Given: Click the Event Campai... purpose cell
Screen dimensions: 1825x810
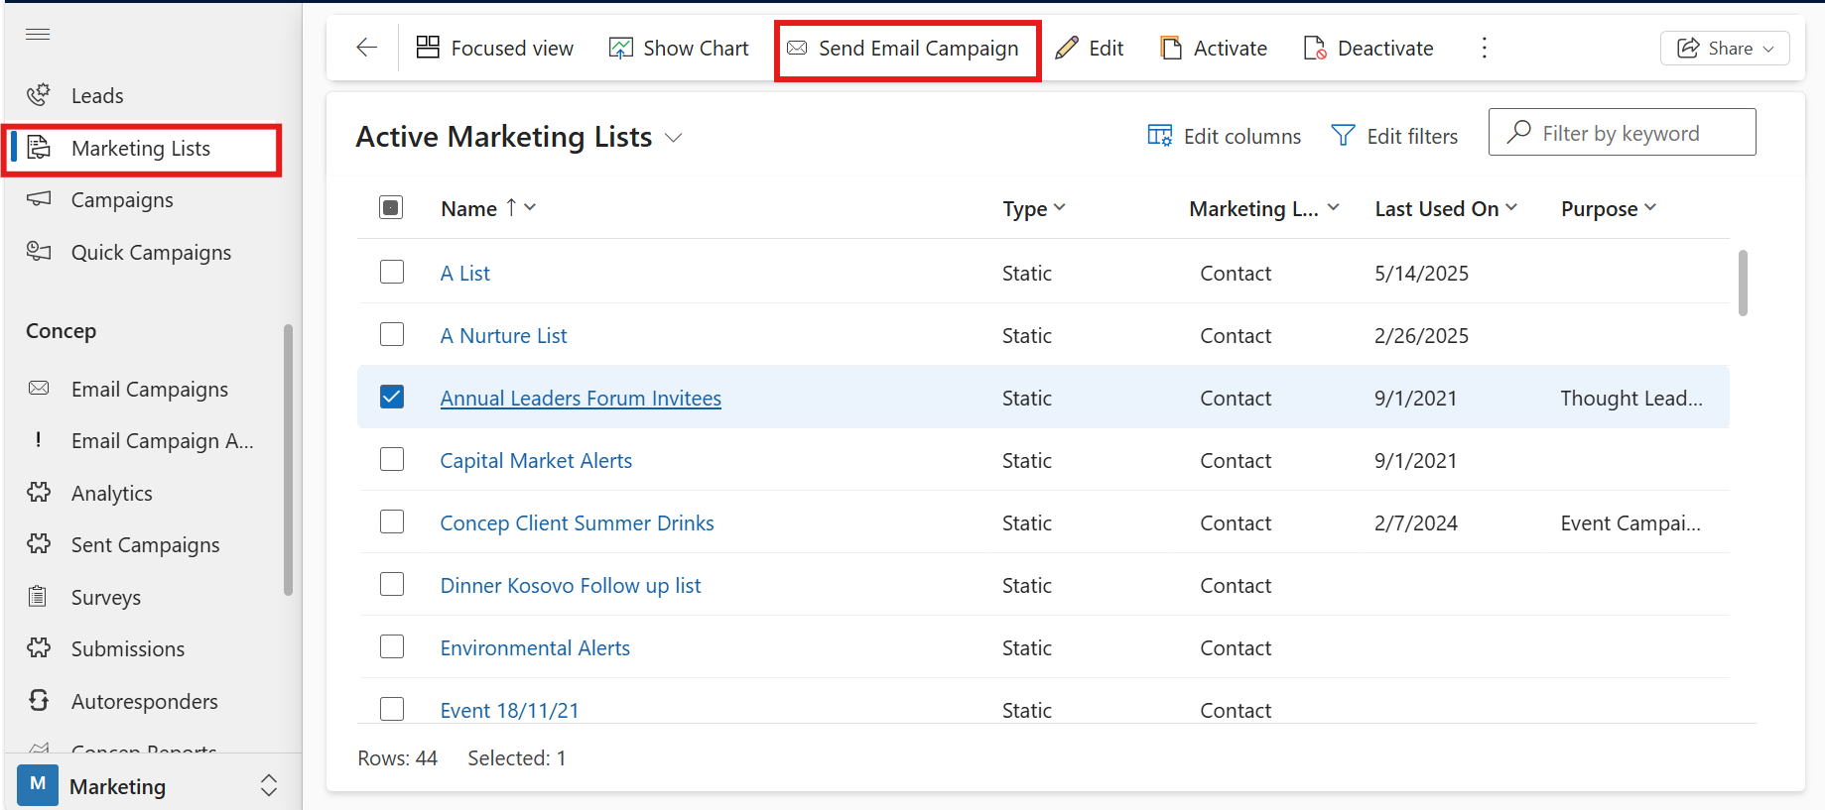Looking at the screenshot, I should (x=1629, y=522).
